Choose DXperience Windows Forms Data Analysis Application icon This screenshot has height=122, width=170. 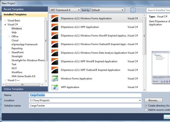[55, 53]
